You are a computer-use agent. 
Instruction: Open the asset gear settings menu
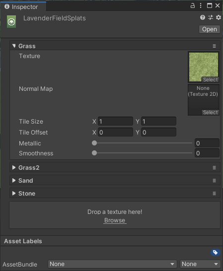pos(219,17)
